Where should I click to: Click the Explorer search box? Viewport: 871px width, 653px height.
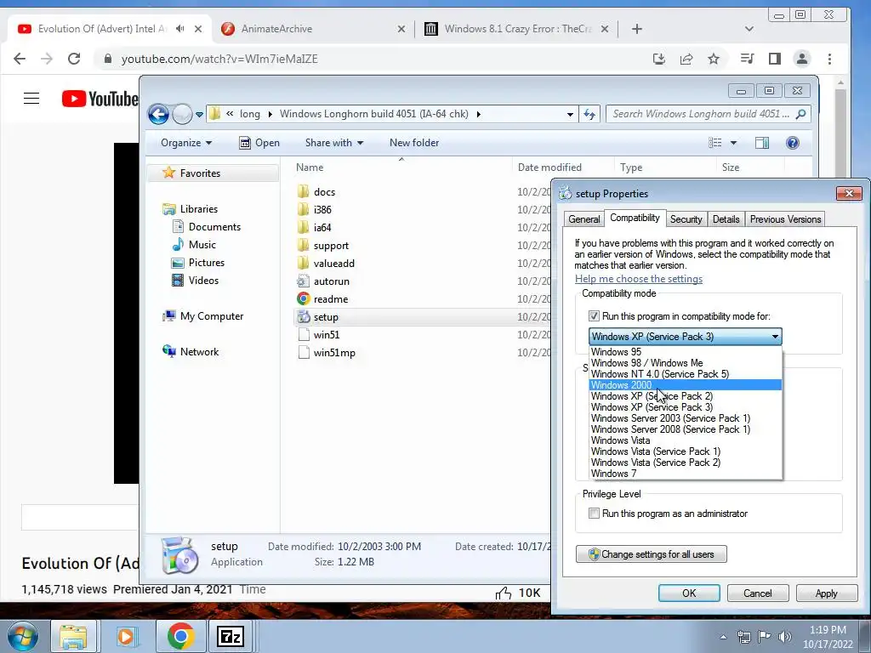pyautogui.click(x=709, y=115)
